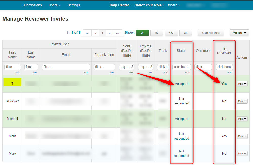Open the Status filter selector
Image resolution: width=253 pixels, height=165 pixels.
pos(182,67)
